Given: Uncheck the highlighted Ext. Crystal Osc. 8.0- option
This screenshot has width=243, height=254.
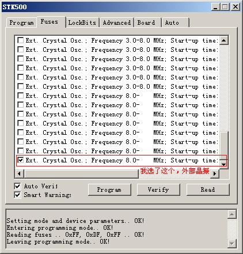Looking at the screenshot, I should pyautogui.click(x=20, y=160).
